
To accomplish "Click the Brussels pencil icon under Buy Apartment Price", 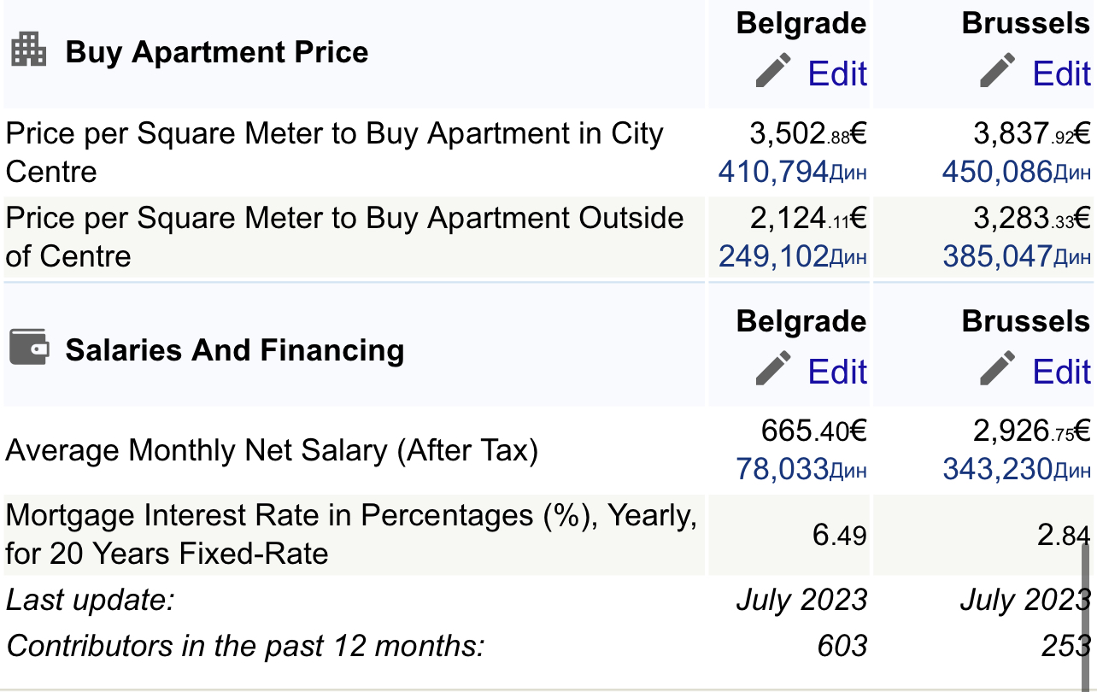I will pyautogui.click(x=998, y=71).
